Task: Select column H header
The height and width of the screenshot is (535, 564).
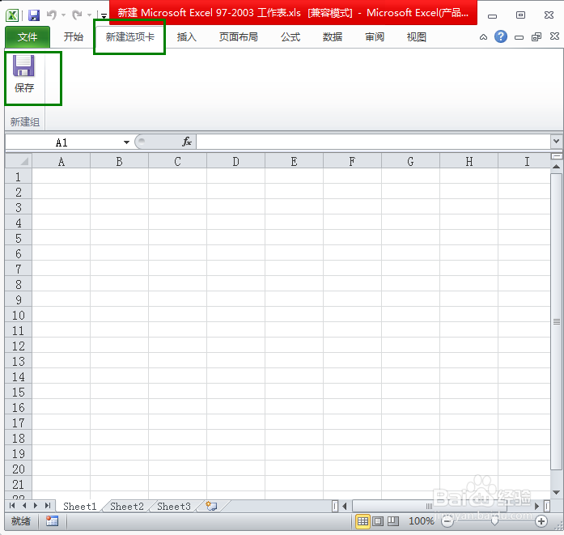Action: (x=469, y=162)
